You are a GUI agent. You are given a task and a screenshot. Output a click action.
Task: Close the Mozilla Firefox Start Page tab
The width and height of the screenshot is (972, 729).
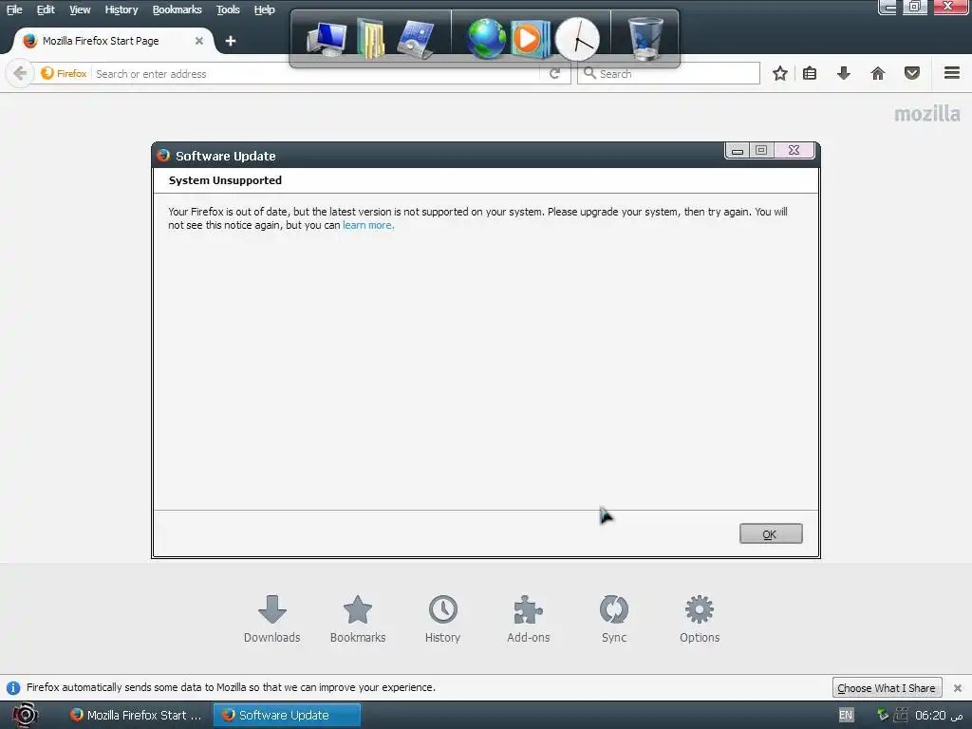tap(199, 41)
